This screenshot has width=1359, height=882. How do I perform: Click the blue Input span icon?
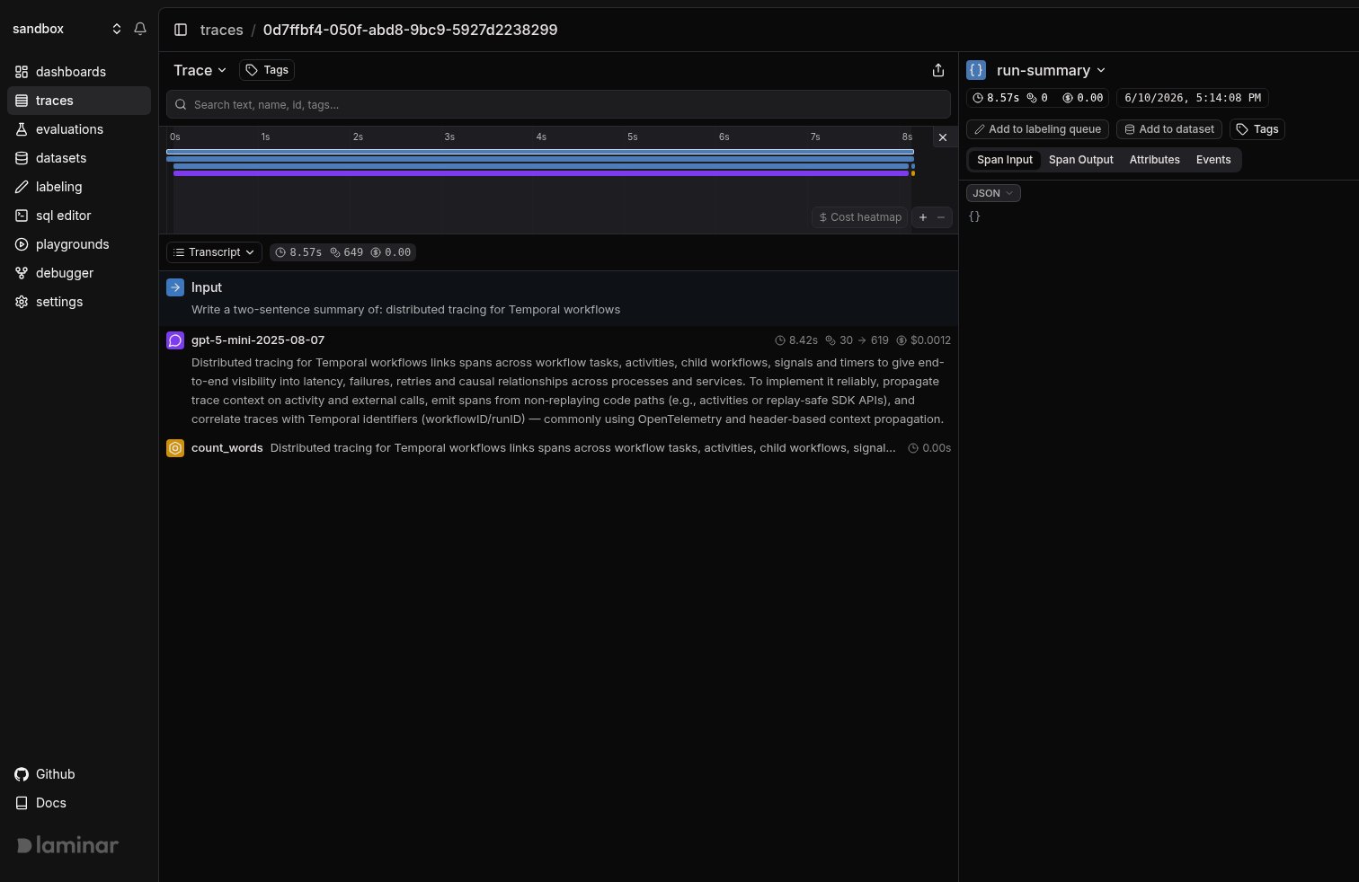point(175,287)
